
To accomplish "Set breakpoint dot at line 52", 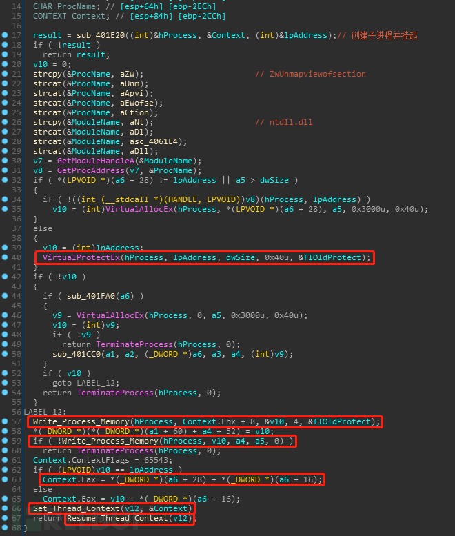I will (x=5, y=373).
